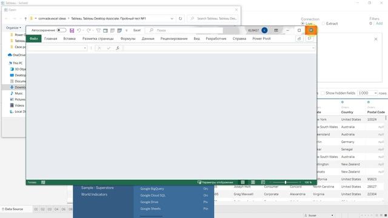Open Параметры отображения in status bar

coord(215,182)
